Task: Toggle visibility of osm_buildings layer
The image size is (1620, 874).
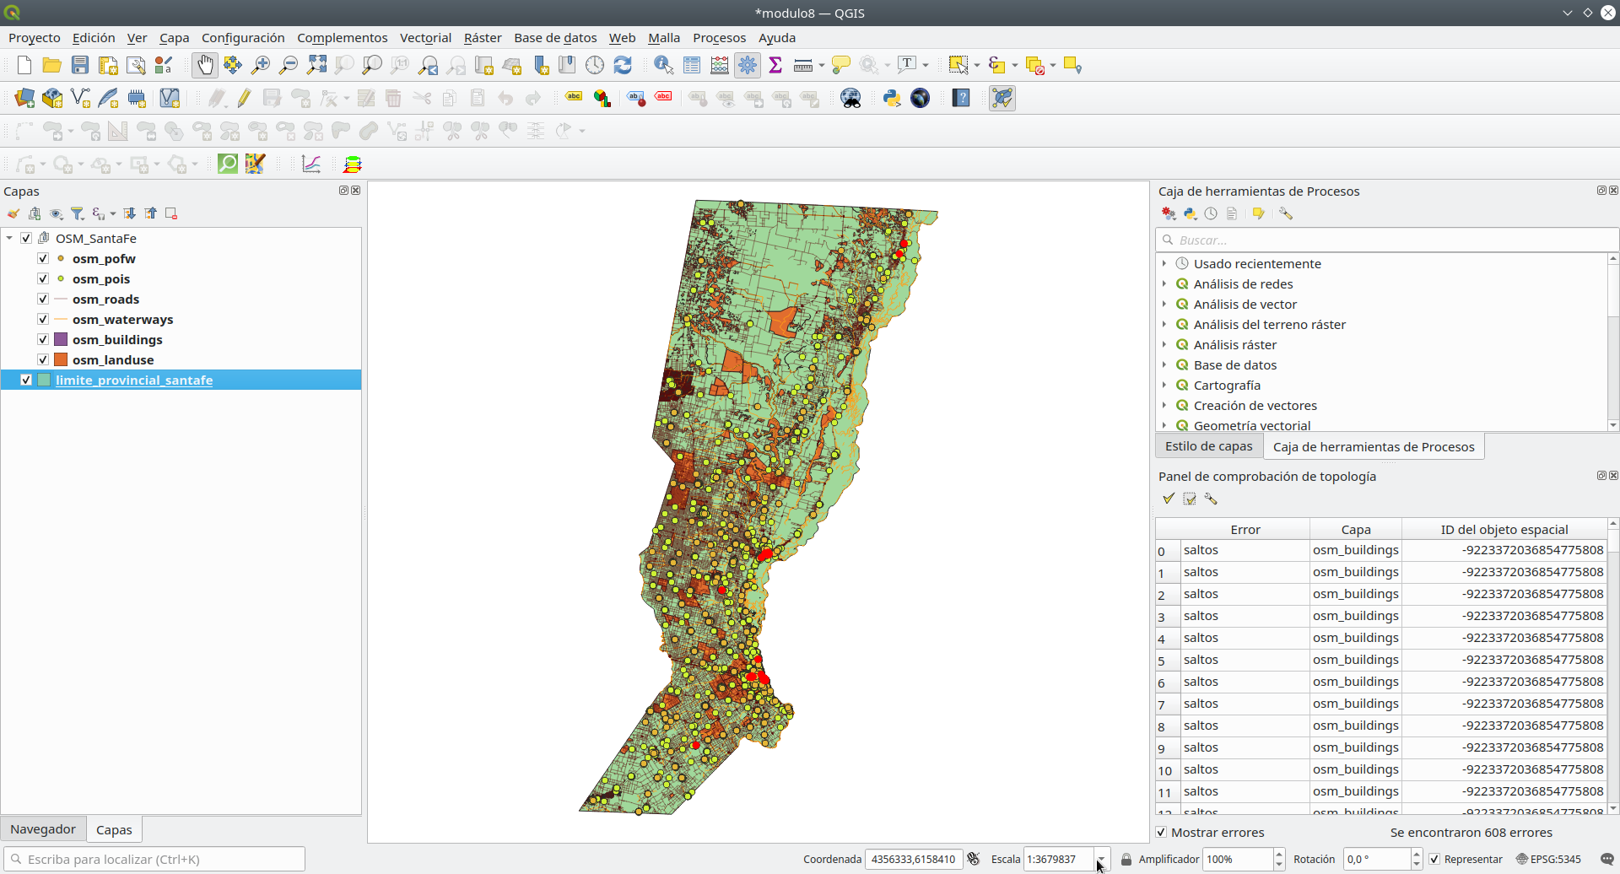Action: (43, 339)
